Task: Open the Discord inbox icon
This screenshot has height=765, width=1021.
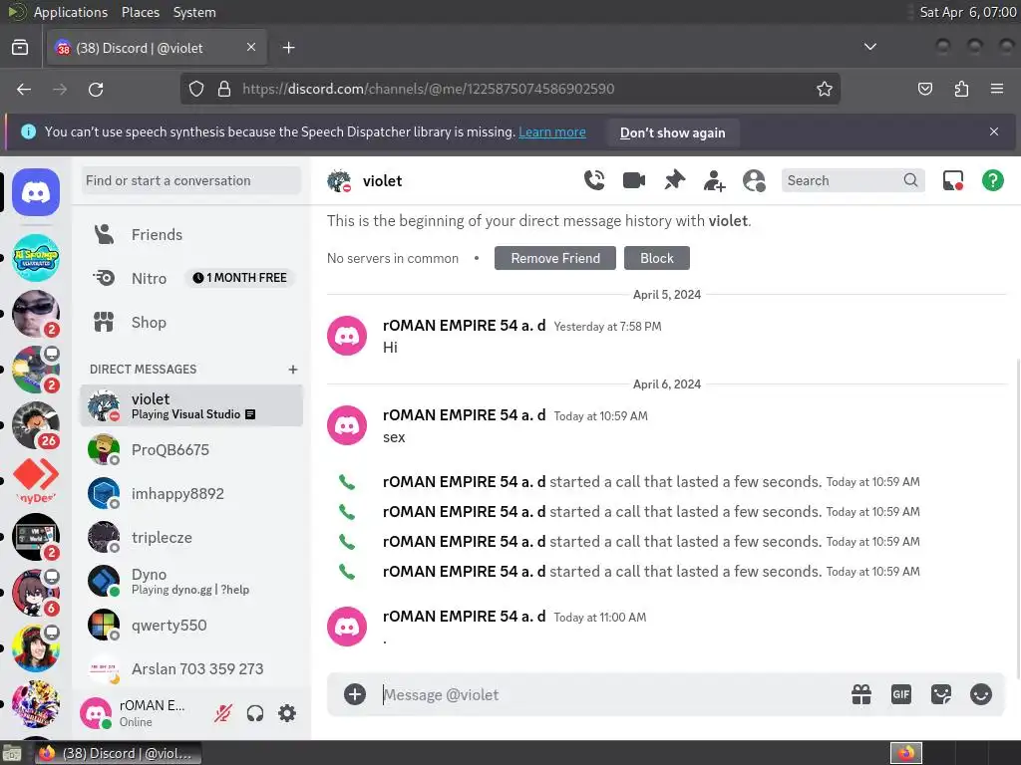Action: 952,180
